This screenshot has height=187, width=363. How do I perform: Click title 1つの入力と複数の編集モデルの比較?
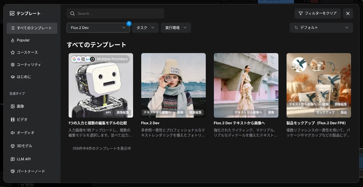click(98, 123)
